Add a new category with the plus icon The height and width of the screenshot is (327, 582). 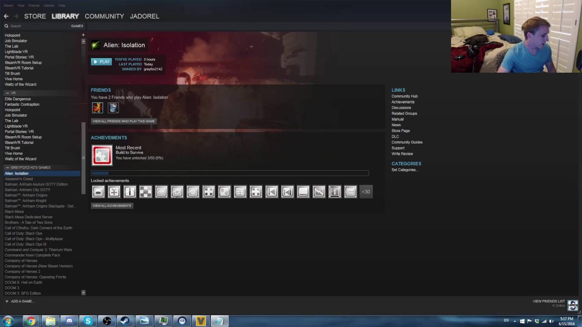[83, 35]
